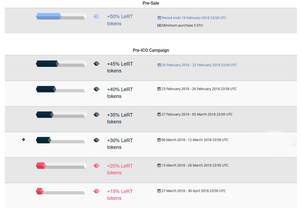Click the red +15% bonus progress bar
Viewport: 301px width, 208px height.
coord(61,191)
